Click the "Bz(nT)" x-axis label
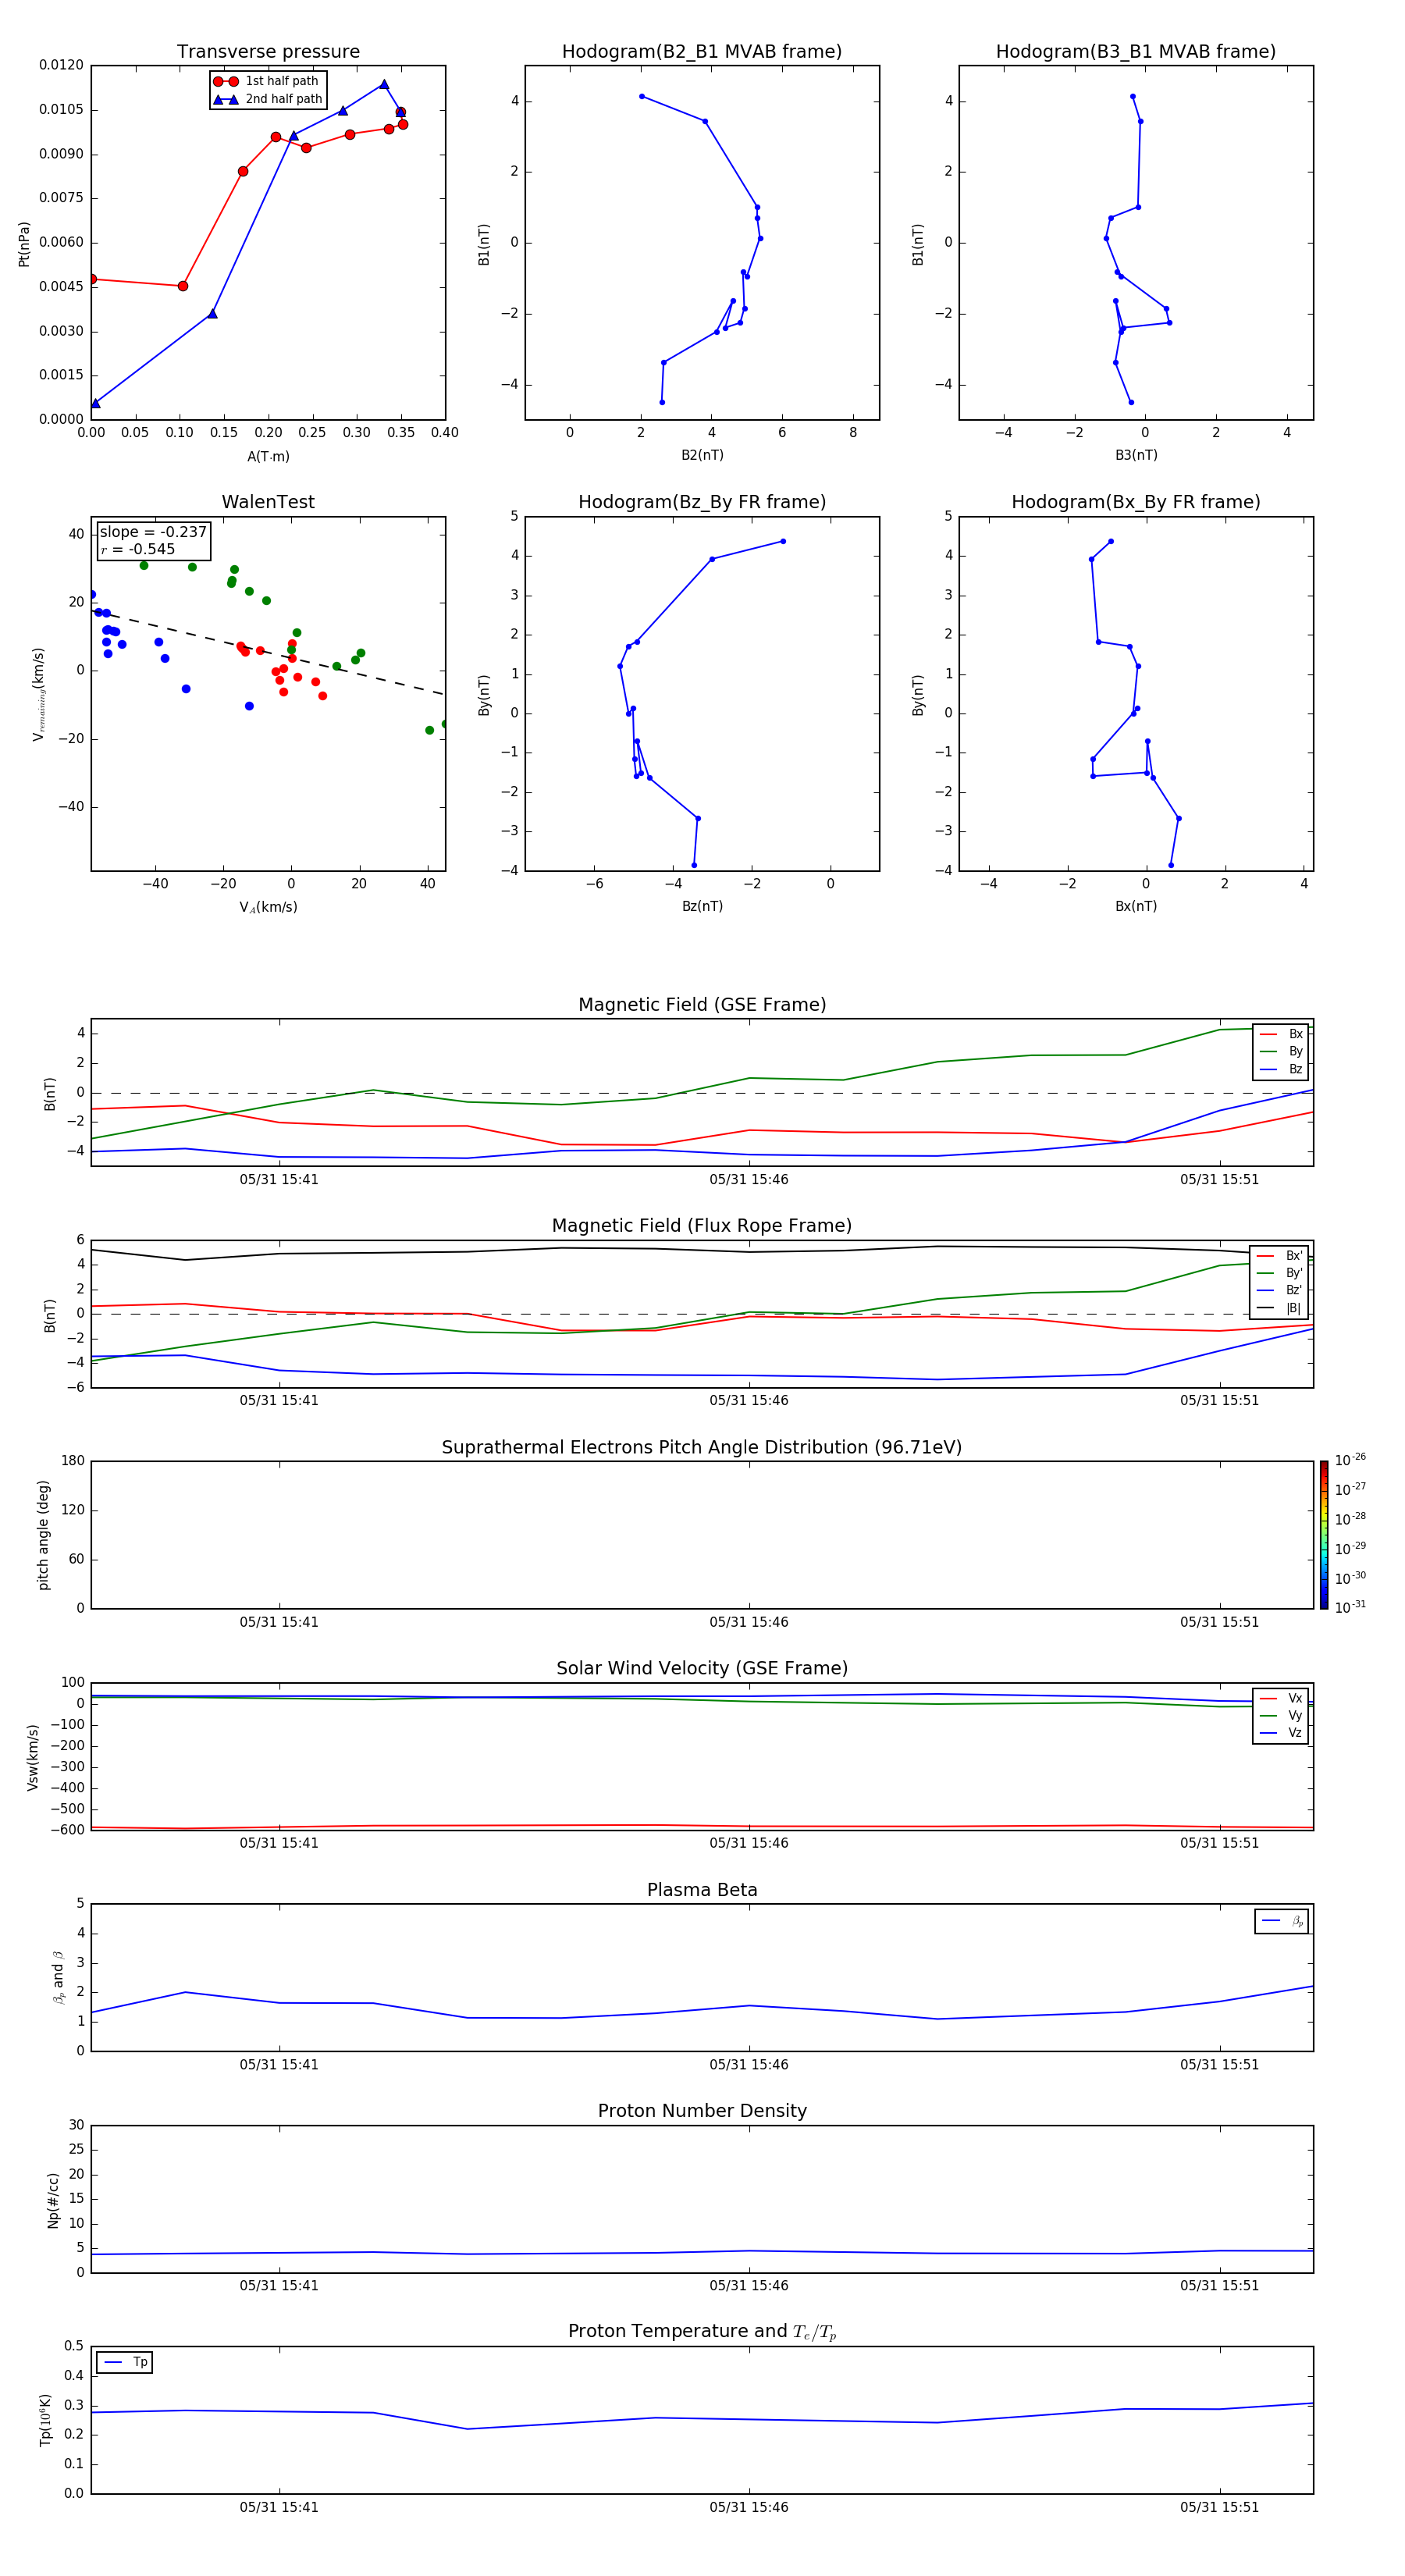Viewport: 1405px width, 2576px height. (702, 906)
